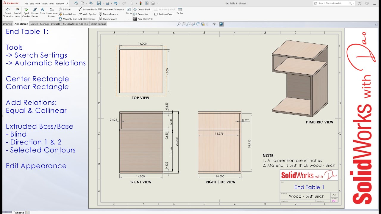The image size is (381, 214).
Task: Open the Insert menu
Action: click(x=45, y=4)
